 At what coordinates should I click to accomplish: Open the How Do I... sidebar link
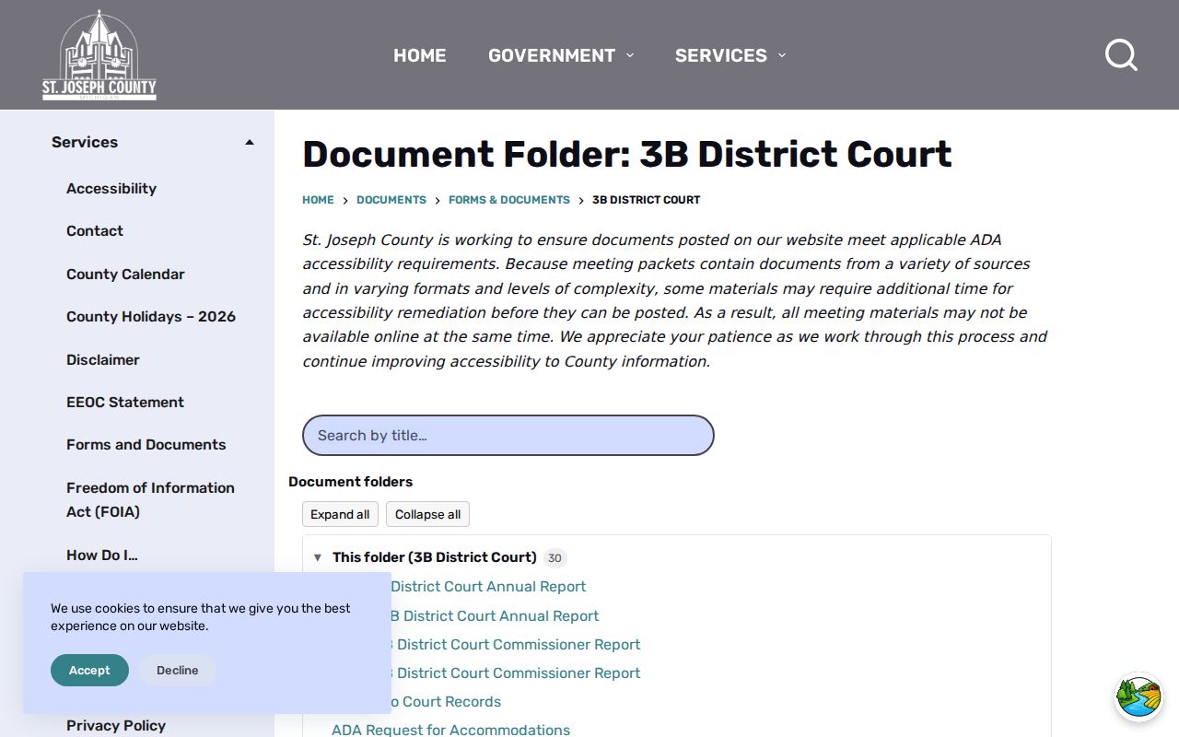[x=102, y=555]
